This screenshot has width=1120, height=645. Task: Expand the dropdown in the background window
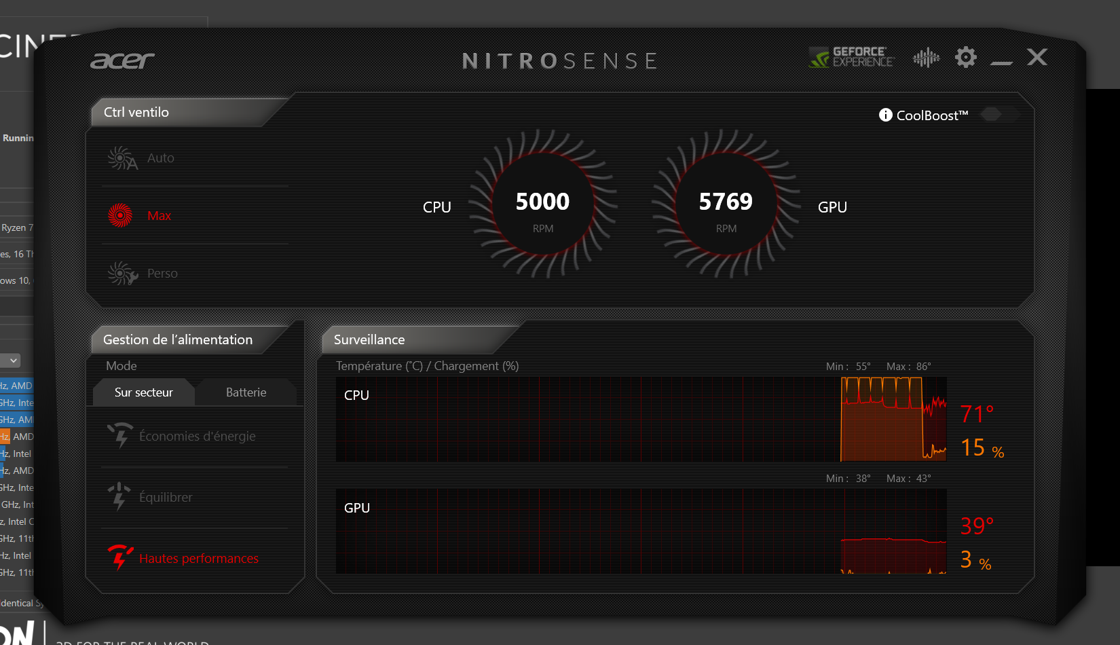13,361
